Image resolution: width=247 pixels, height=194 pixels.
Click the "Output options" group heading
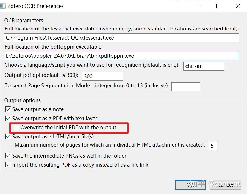pyautogui.click(x=22, y=100)
